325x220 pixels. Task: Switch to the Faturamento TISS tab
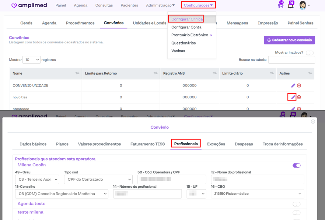(x=148, y=144)
